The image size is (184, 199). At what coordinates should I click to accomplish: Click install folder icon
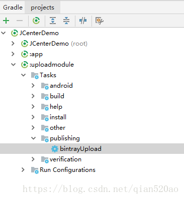click(x=45, y=117)
